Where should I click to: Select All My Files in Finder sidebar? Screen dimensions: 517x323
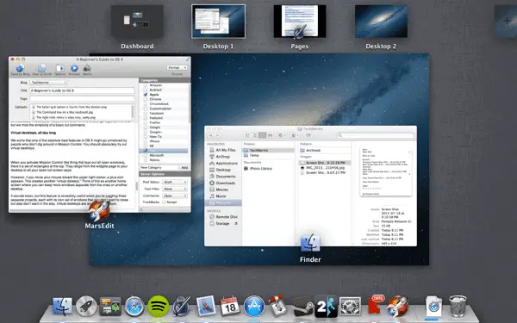click(222, 150)
